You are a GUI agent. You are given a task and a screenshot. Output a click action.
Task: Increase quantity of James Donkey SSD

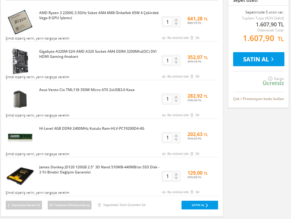[x=176, y=174]
